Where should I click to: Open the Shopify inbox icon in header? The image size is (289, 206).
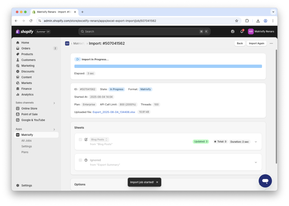click(233, 31)
